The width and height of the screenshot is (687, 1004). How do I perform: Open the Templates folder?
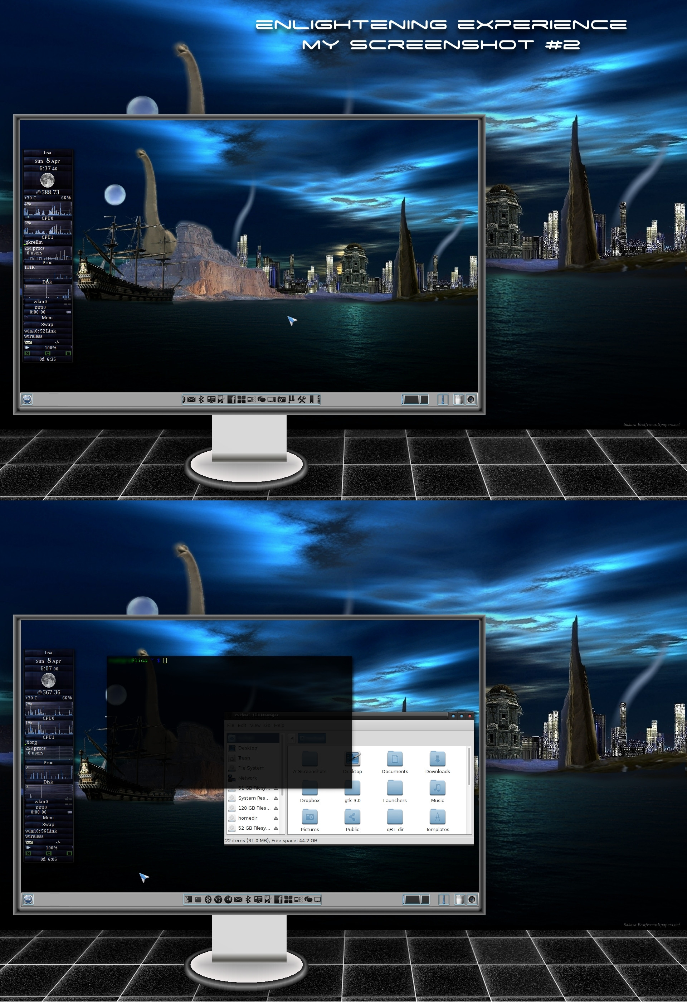437,821
